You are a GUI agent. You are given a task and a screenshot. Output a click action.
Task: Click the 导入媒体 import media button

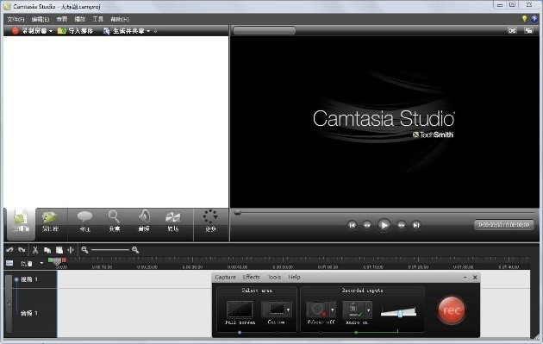(75, 31)
